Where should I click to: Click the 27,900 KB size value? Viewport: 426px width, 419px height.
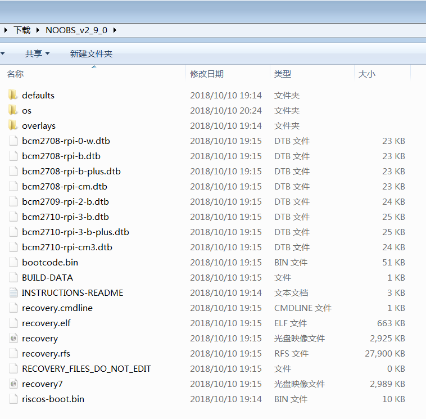click(385, 353)
